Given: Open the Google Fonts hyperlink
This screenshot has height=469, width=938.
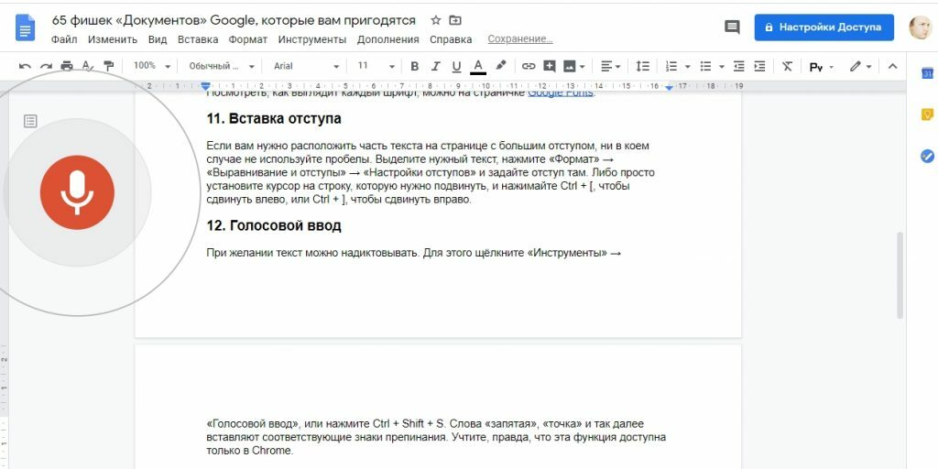Looking at the screenshot, I should [560, 92].
